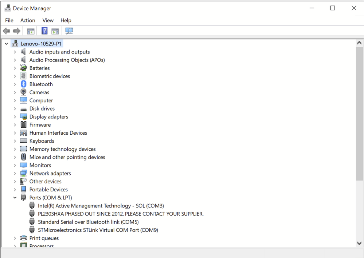Viewport: 364px width, 258px height.
Task: Click the Back arrow toolbar icon
Action: pos(7,31)
